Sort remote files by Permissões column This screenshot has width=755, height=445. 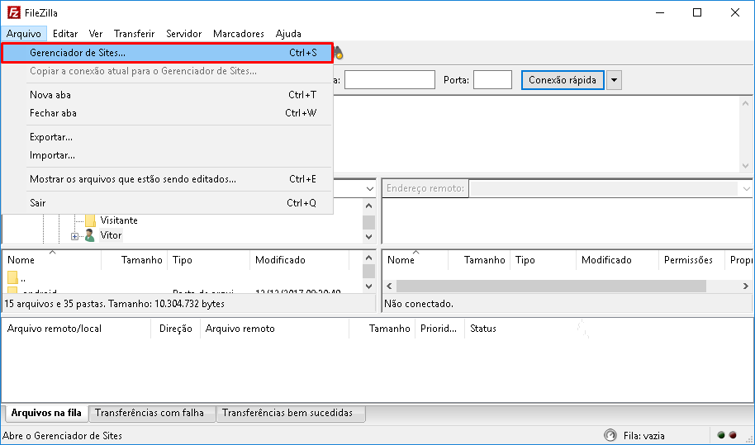[691, 260]
